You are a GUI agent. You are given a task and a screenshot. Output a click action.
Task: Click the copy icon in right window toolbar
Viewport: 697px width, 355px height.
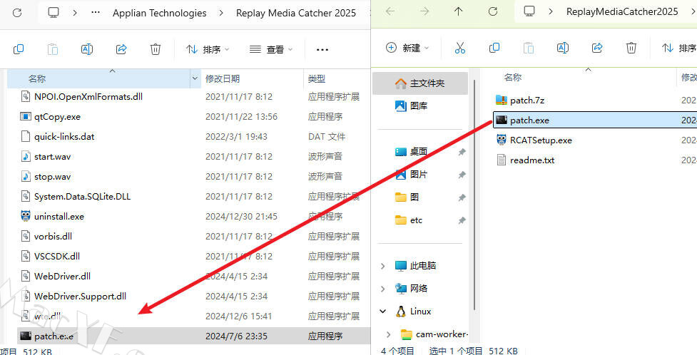tap(494, 48)
